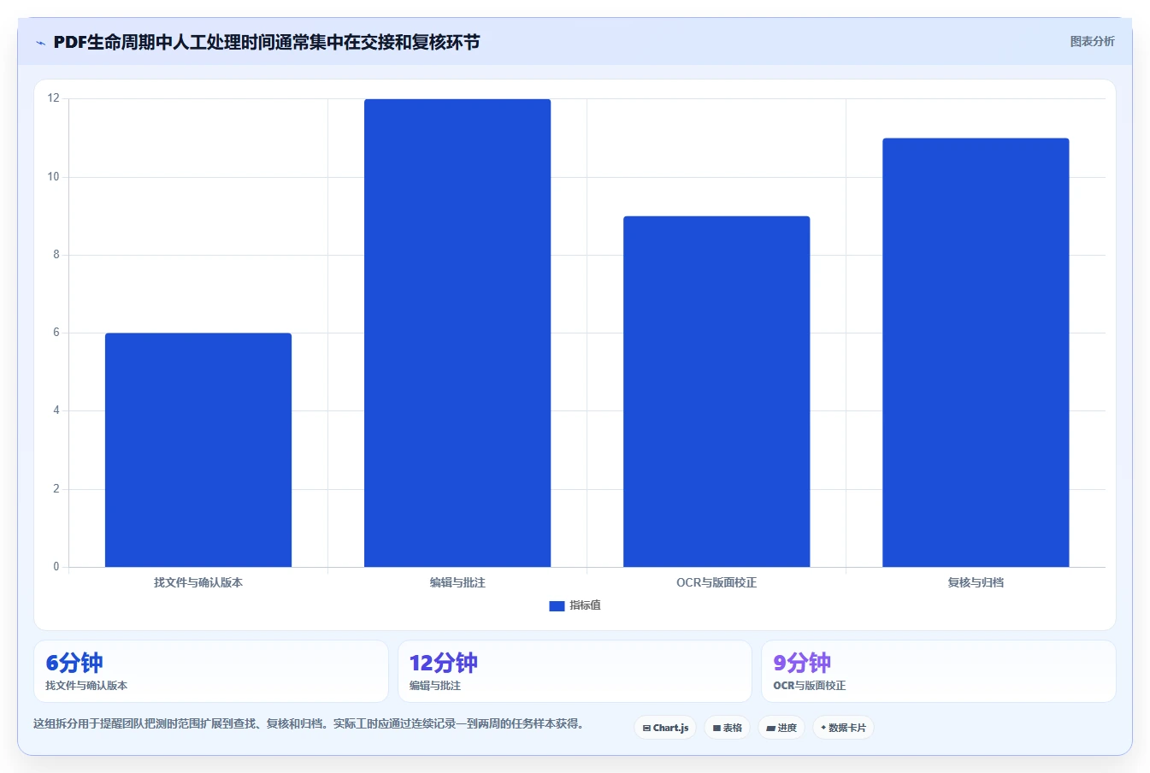Screen dimensions: 1150x773
Task: Click the y-axis tick label 2
Action: coord(56,489)
